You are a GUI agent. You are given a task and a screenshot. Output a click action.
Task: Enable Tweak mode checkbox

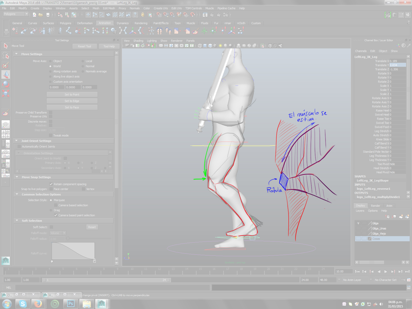pos(51,135)
